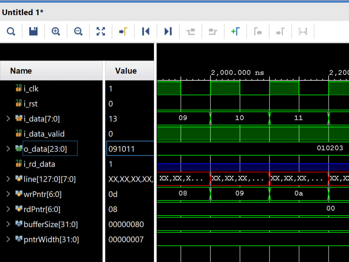Expand the o_data[23:0] signal
The height and width of the screenshot is (262, 349).
[8, 149]
